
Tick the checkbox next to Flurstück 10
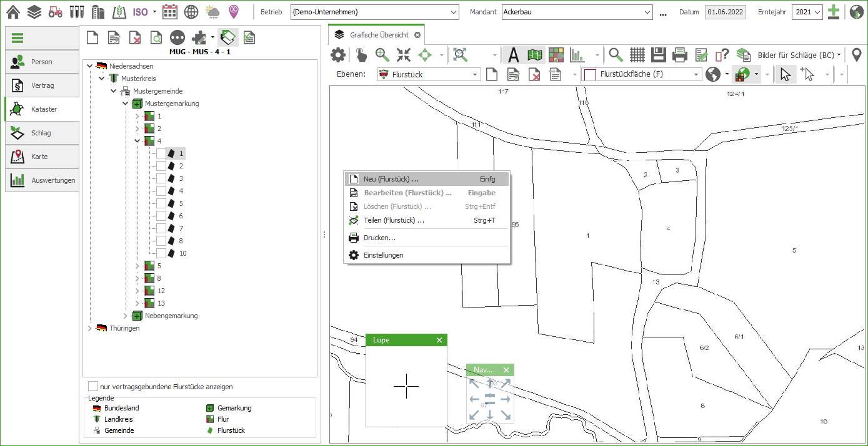[x=161, y=253]
